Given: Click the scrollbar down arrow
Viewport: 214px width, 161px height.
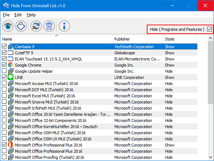Looking at the screenshot, I should pyautogui.click(x=211, y=157).
